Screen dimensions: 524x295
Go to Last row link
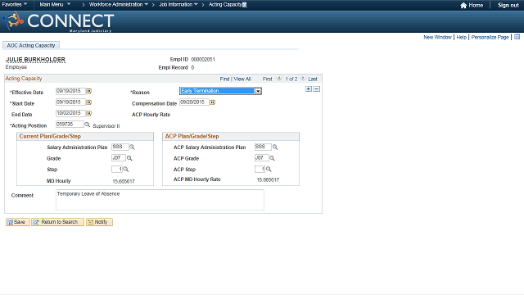tap(313, 79)
